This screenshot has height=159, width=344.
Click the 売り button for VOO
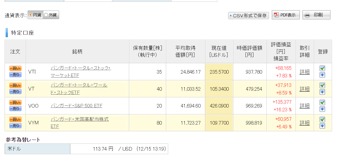(x=15, y=109)
